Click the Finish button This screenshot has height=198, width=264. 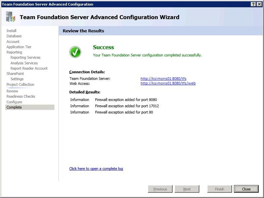[219, 189]
